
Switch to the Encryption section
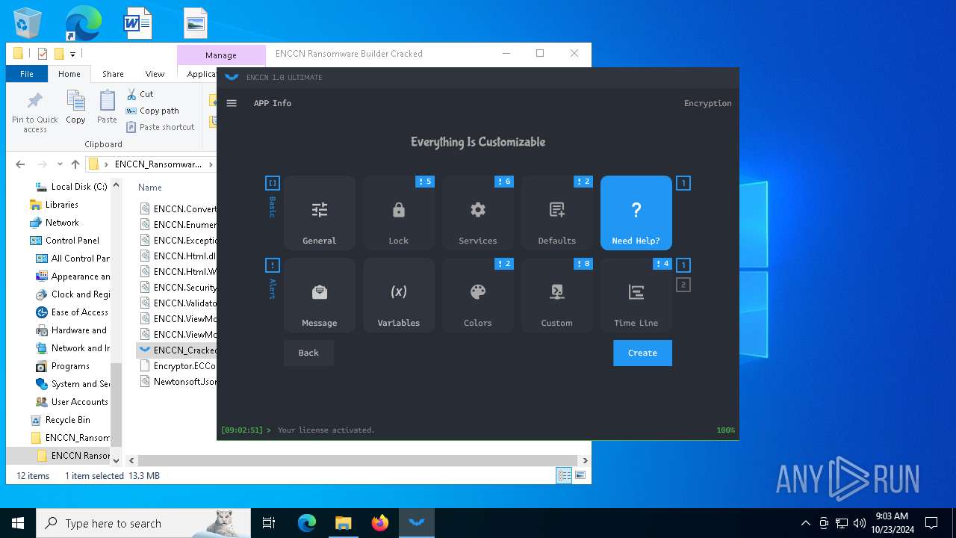707,103
